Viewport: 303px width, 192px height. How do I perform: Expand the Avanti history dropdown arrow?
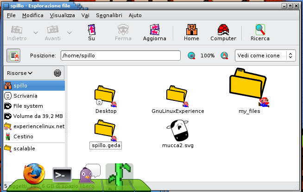click(x=69, y=32)
